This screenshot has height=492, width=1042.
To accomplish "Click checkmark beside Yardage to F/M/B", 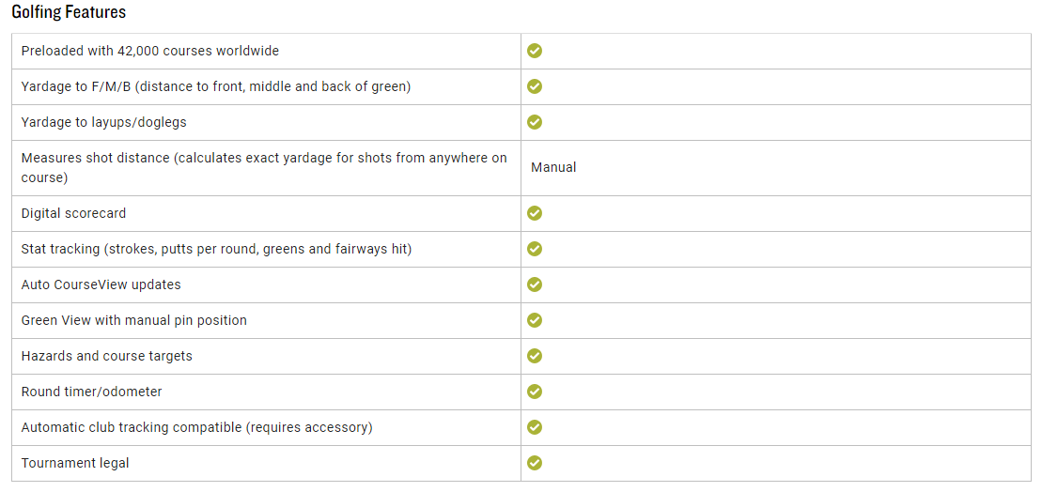I will (535, 86).
